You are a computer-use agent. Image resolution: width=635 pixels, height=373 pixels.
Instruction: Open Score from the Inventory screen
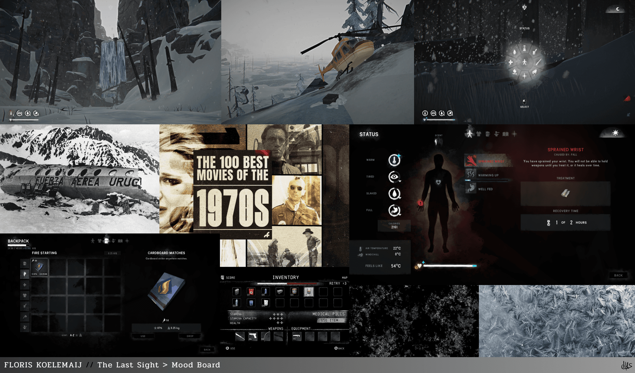pos(228,277)
